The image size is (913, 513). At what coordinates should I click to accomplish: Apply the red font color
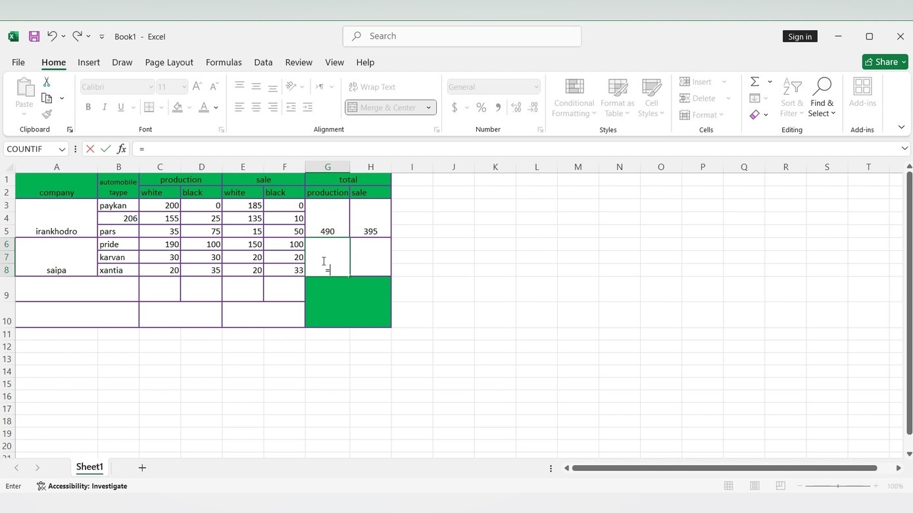[204, 108]
